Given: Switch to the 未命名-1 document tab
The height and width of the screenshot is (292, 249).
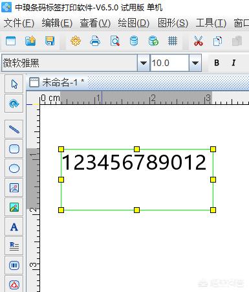Looking at the screenshot, I should point(57,82).
